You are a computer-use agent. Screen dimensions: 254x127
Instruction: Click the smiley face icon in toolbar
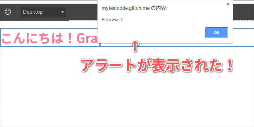tap(8, 12)
